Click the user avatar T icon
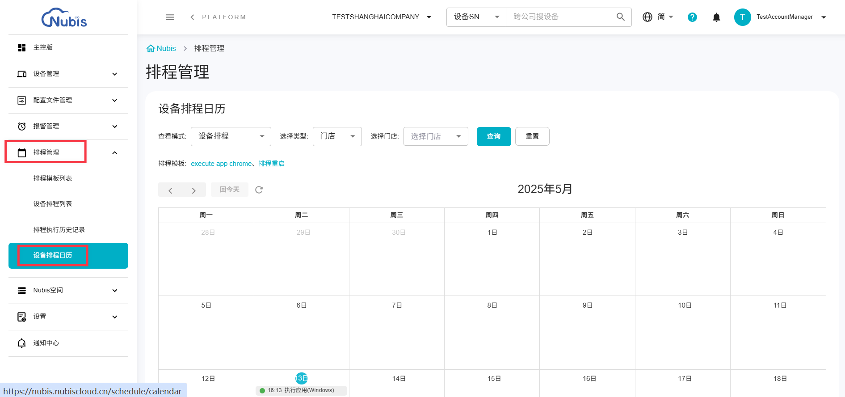 (x=742, y=17)
